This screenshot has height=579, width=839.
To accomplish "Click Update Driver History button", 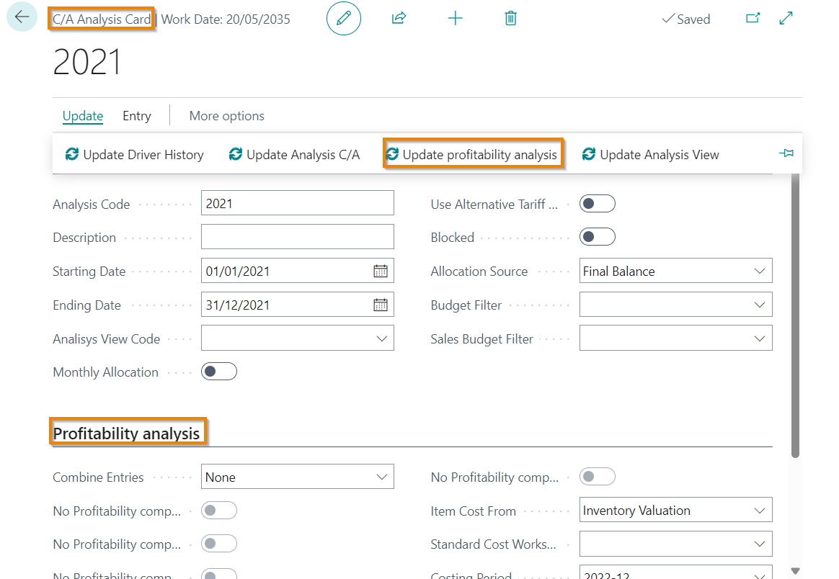I will 134,155.
